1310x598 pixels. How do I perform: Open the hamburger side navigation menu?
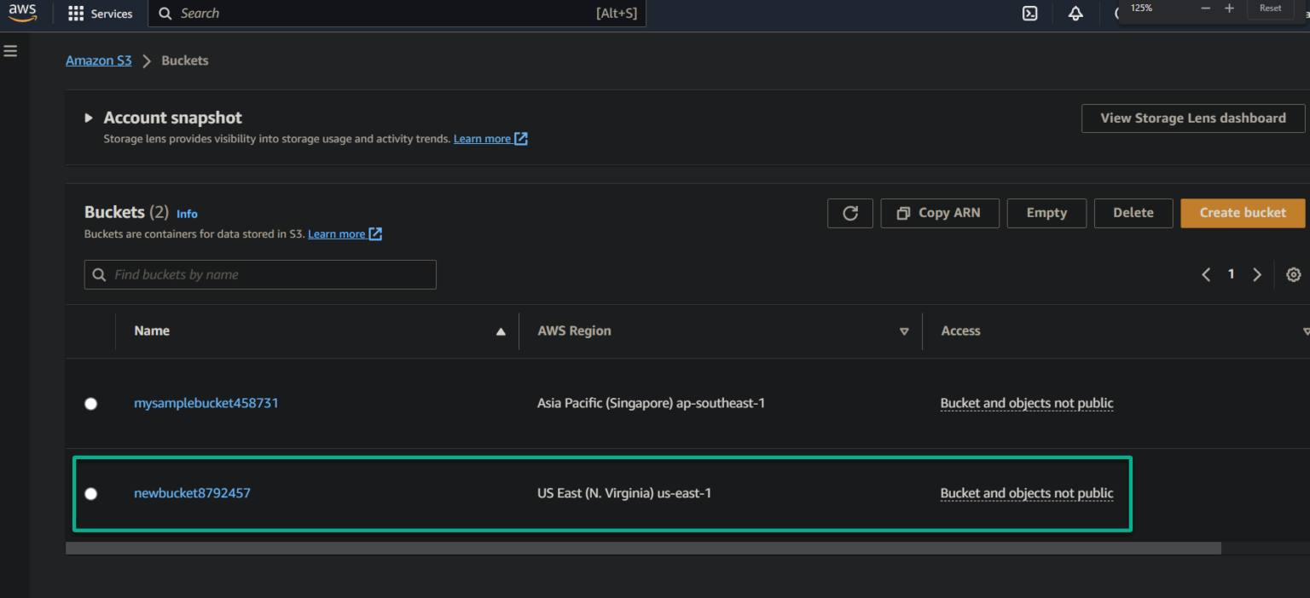pyautogui.click(x=10, y=51)
